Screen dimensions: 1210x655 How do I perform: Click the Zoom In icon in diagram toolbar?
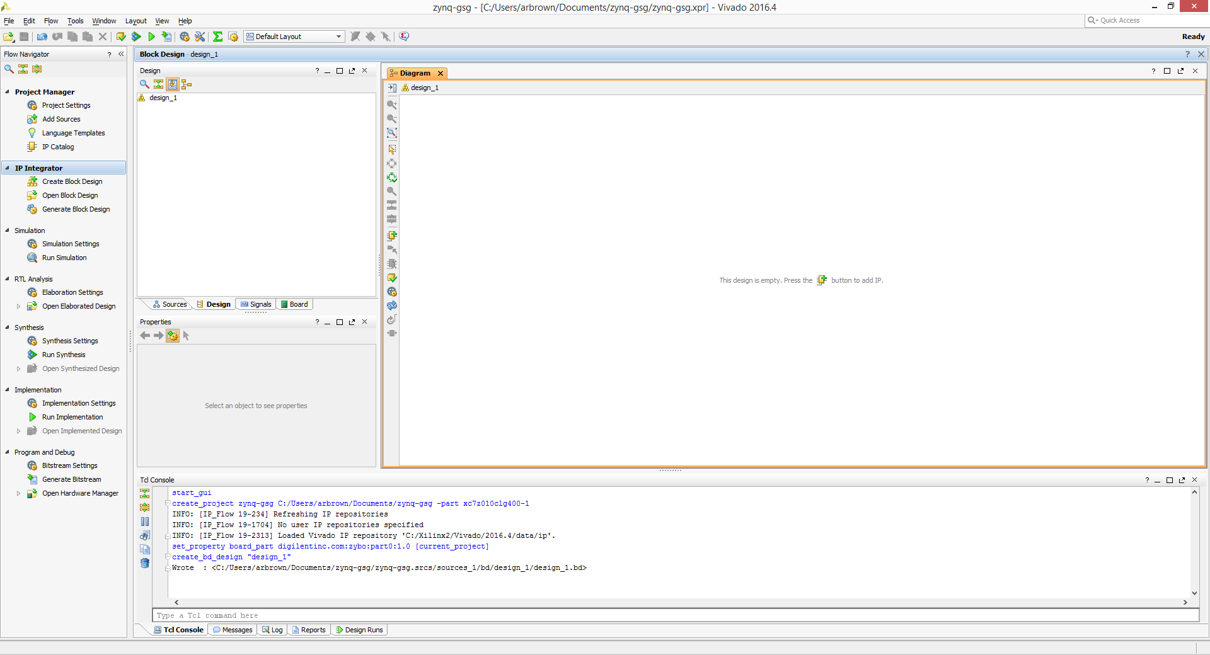[x=392, y=105]
